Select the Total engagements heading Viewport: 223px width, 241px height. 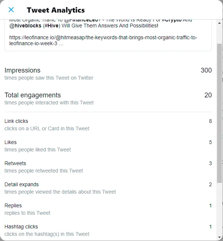pos(33,95)
